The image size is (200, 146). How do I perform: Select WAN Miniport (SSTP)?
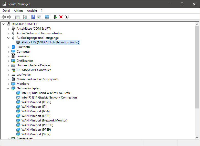click(x=36, y=134)
